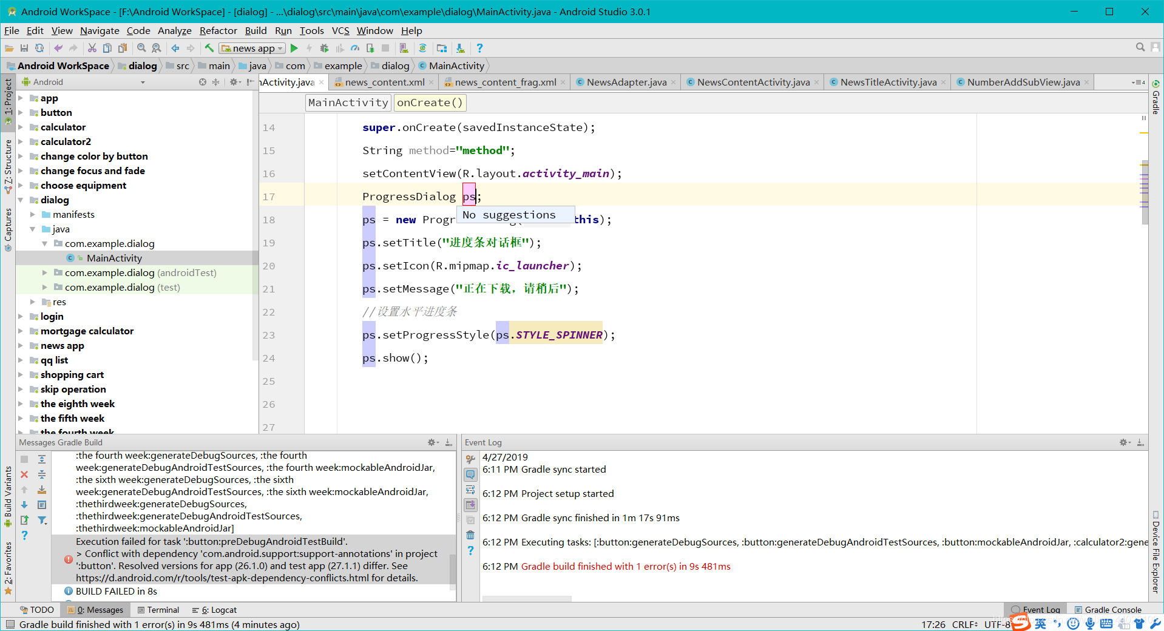Click Export to text file icon in Messages
The width and height of the screenshot is (1164, 631).
pos(24,520)
